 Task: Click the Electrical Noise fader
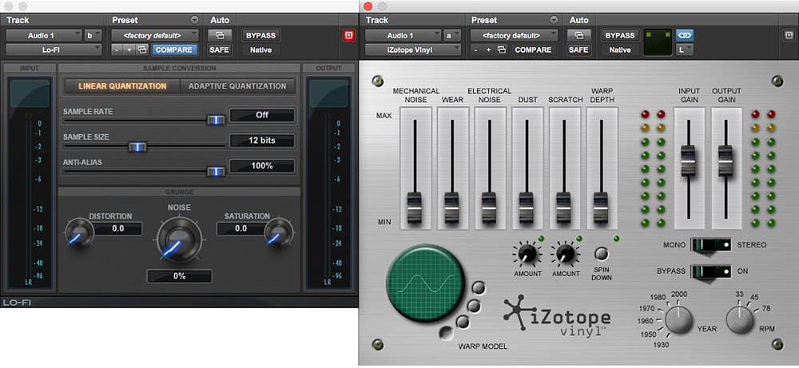(490, 208)
